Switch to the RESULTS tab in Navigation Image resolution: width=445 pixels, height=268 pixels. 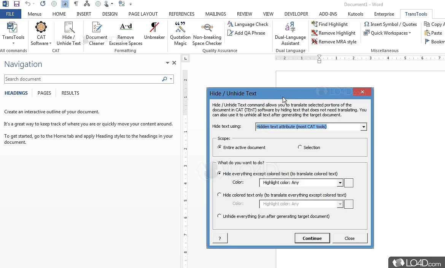[70, 93]
